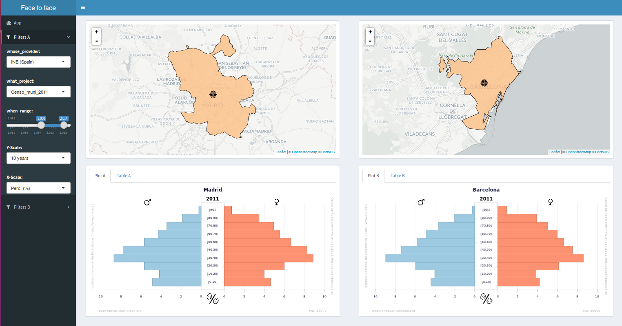Open the what_project dropdown
This screenshot has height=326, width=622.
[x=38, y=92]
